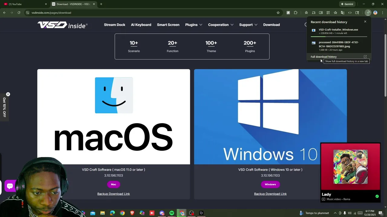Open the Chrome extensions puzzle icon
The height and width of the screenshot is (217, 387).
pyautogui.click(x=295, y=13)
